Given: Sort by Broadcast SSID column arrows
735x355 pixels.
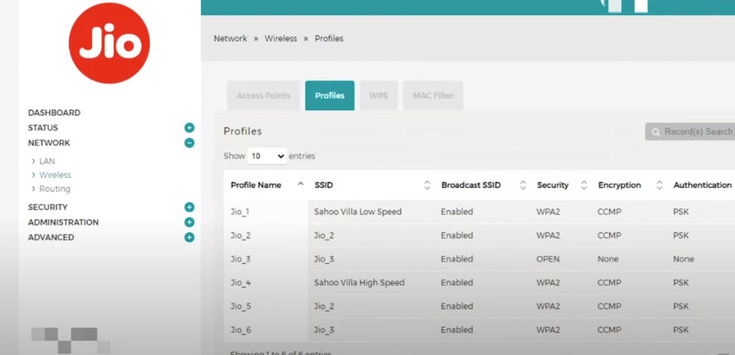Looking at the screenshot, I should [523, 185].
